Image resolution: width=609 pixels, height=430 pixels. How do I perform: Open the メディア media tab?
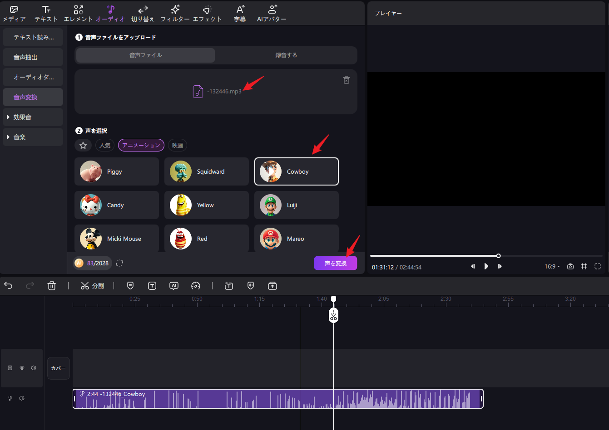click(14, 14)
